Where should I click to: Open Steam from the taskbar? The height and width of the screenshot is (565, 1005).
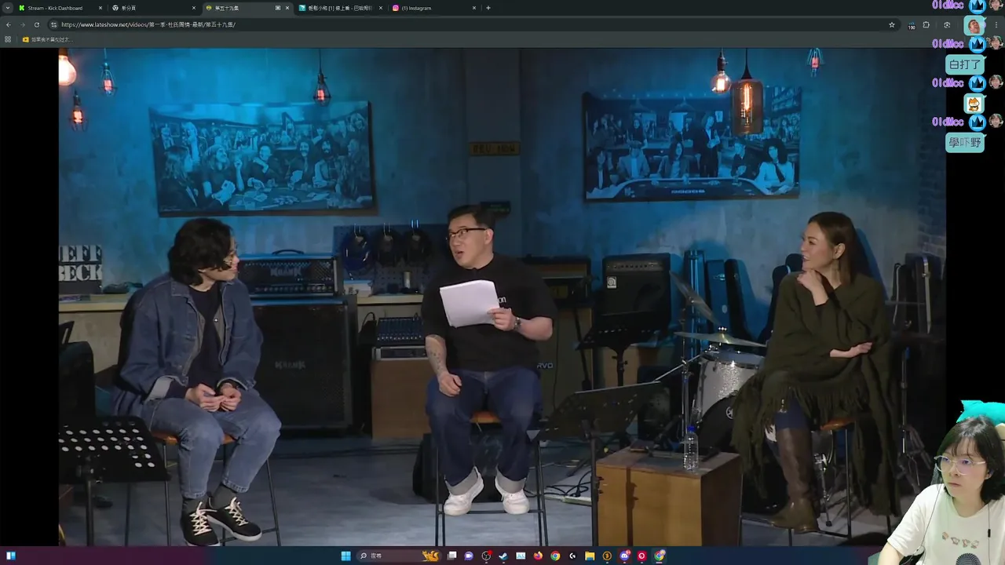pyautogui.click(x=503, y=556)
